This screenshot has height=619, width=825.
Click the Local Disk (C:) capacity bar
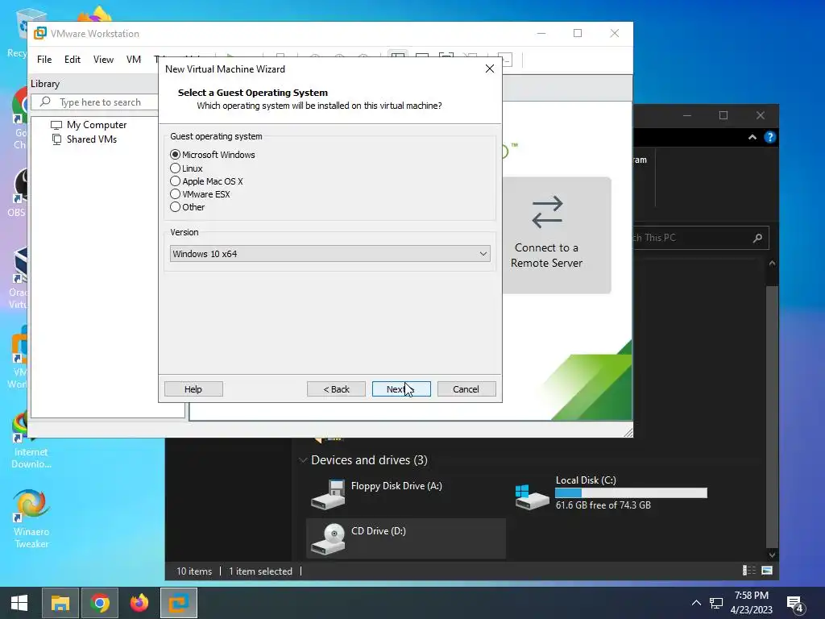tap(631, 492)
